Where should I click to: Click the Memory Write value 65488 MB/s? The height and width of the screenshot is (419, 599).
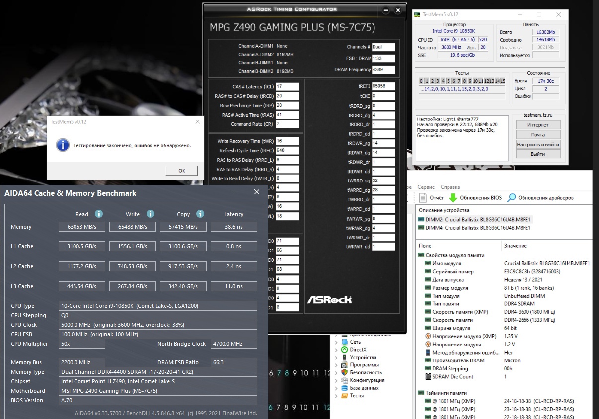coord(132,227)
